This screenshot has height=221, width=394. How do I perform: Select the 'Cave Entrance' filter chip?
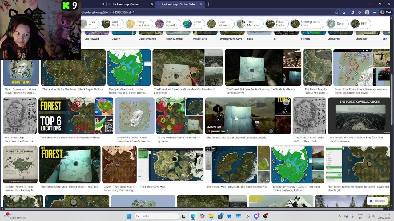[x=220, y=24]
